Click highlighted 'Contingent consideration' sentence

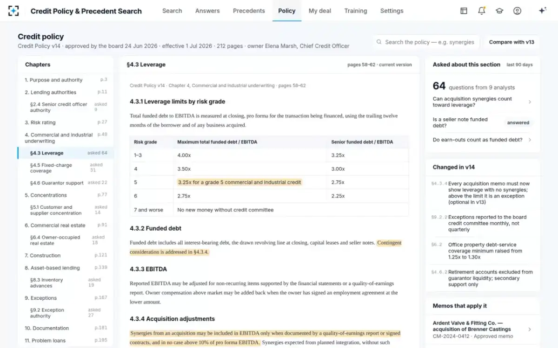(x=266, y=247)
